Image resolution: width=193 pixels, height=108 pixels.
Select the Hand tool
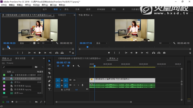[x=49, y=85]
